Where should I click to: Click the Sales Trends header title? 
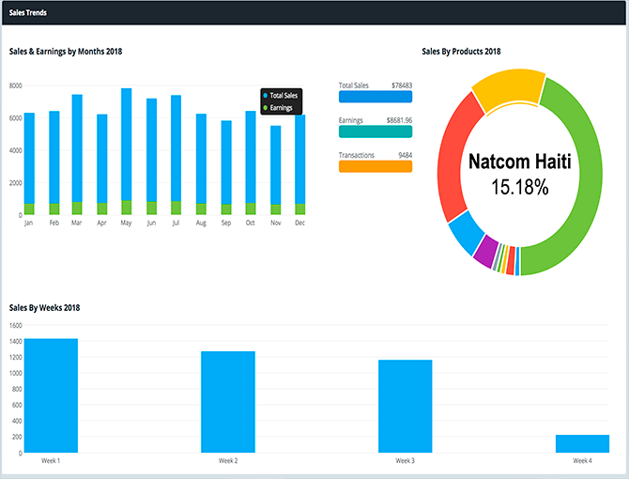(29, 12)
